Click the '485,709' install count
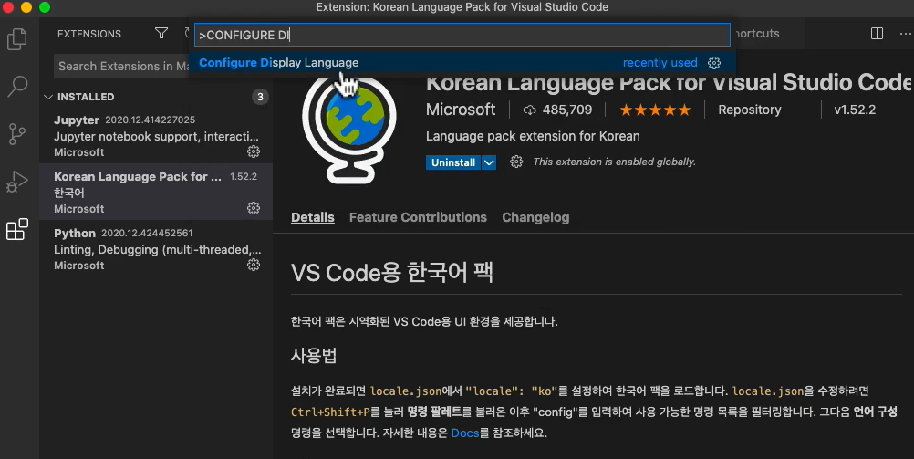The height and width of the screenshot is (459, 914). [567, 110]
